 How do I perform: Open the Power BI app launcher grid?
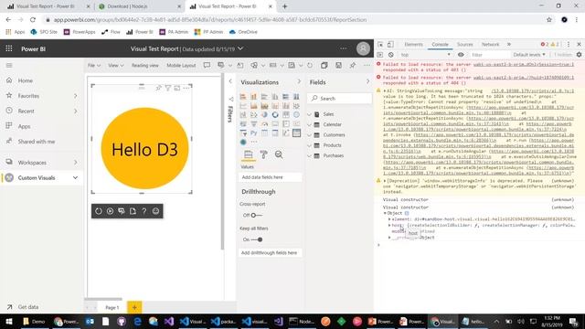point(9,48)
